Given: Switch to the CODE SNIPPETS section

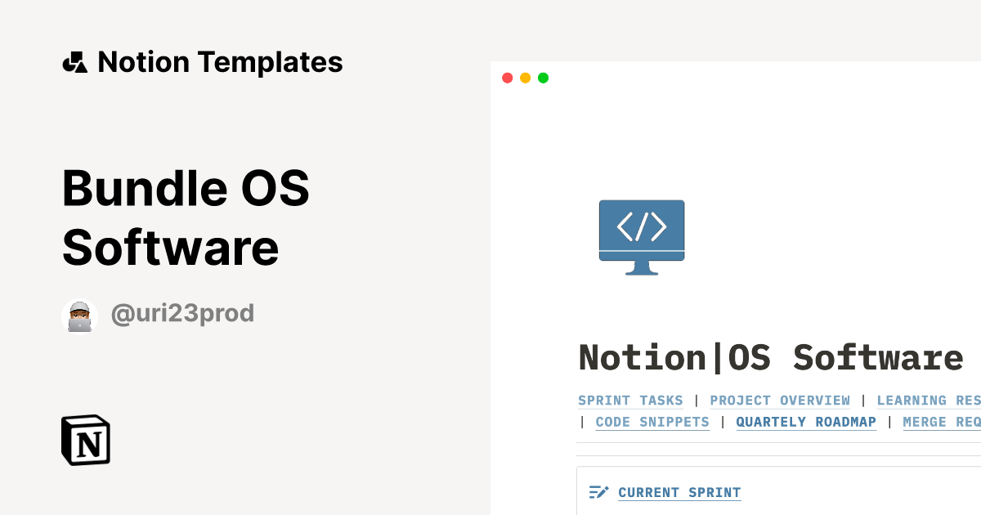Looking at the screenshot, I should point(652,422).
